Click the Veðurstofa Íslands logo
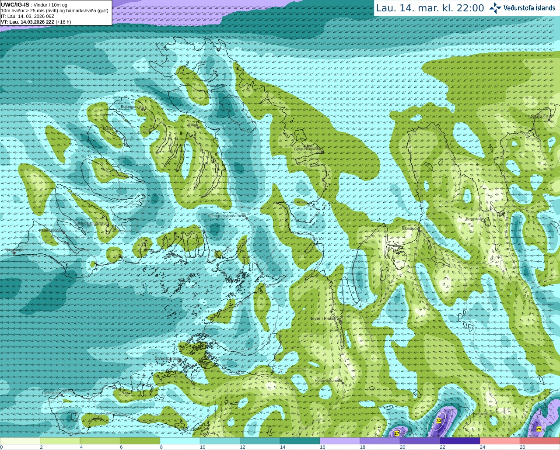560x450 pixels. pyautogui.click(x=522, y=8)
